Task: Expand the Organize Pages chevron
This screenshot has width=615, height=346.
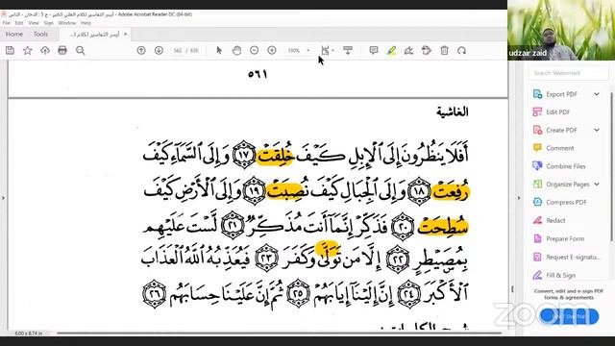Action: pos(597,184)
